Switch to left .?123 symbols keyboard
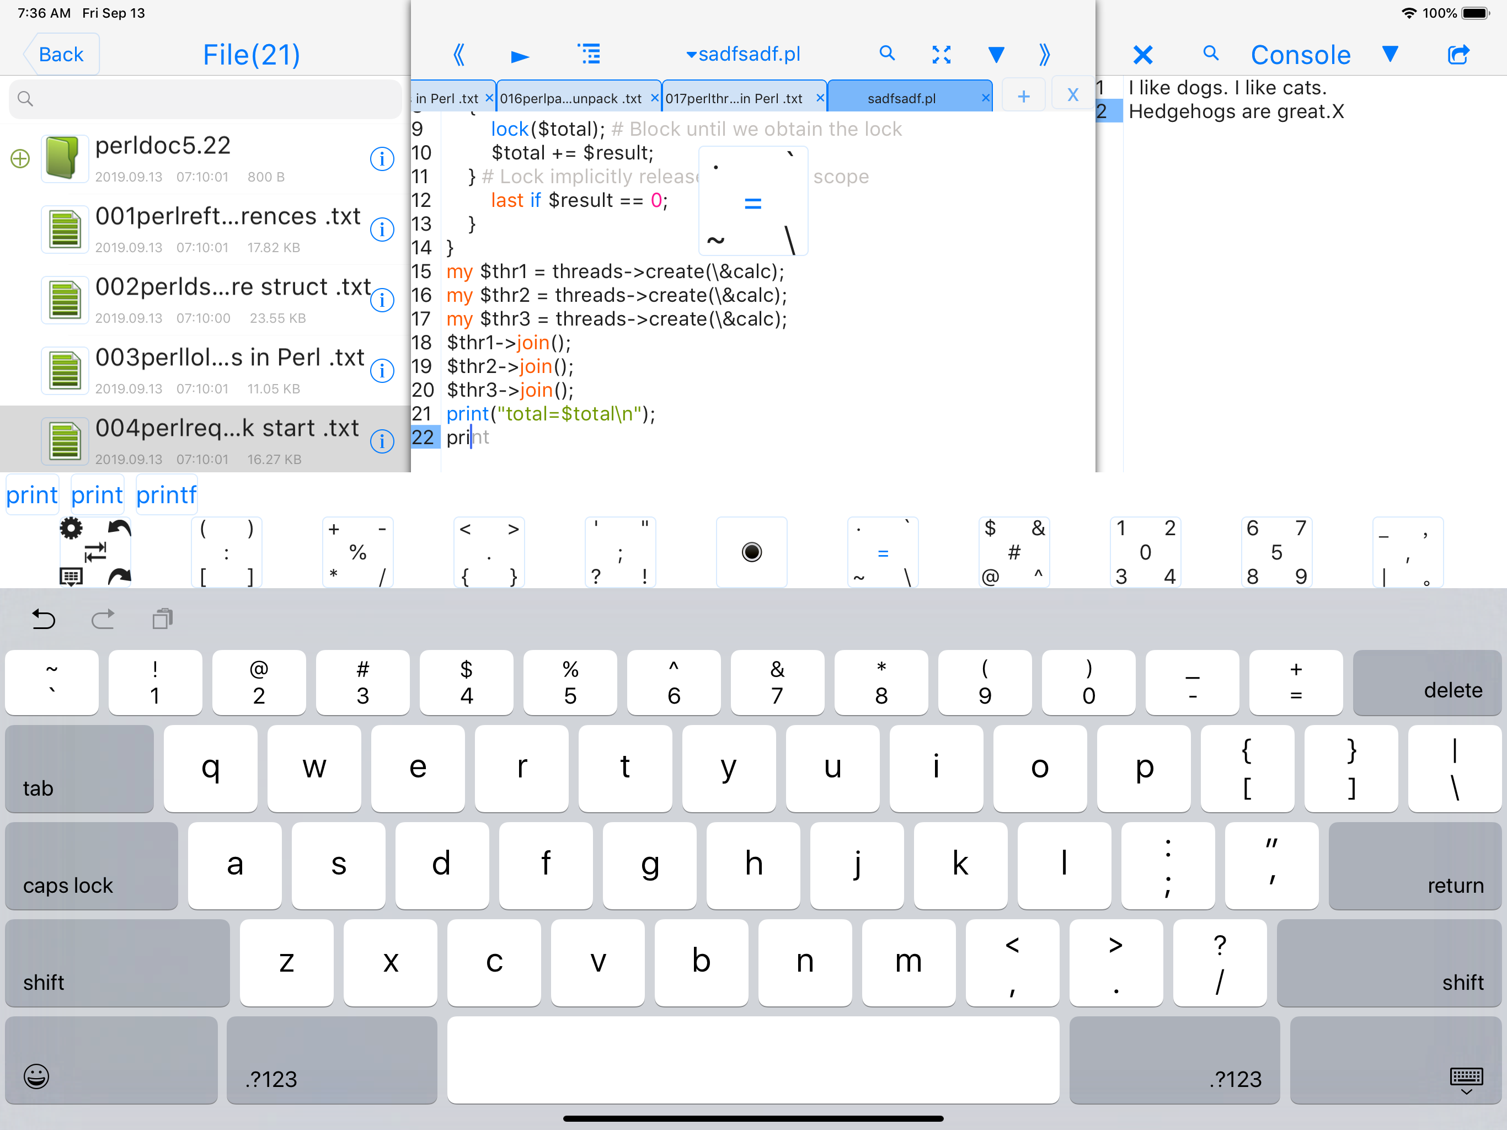Viewport: 1507px width, 1130px height. pos(332,1060)
